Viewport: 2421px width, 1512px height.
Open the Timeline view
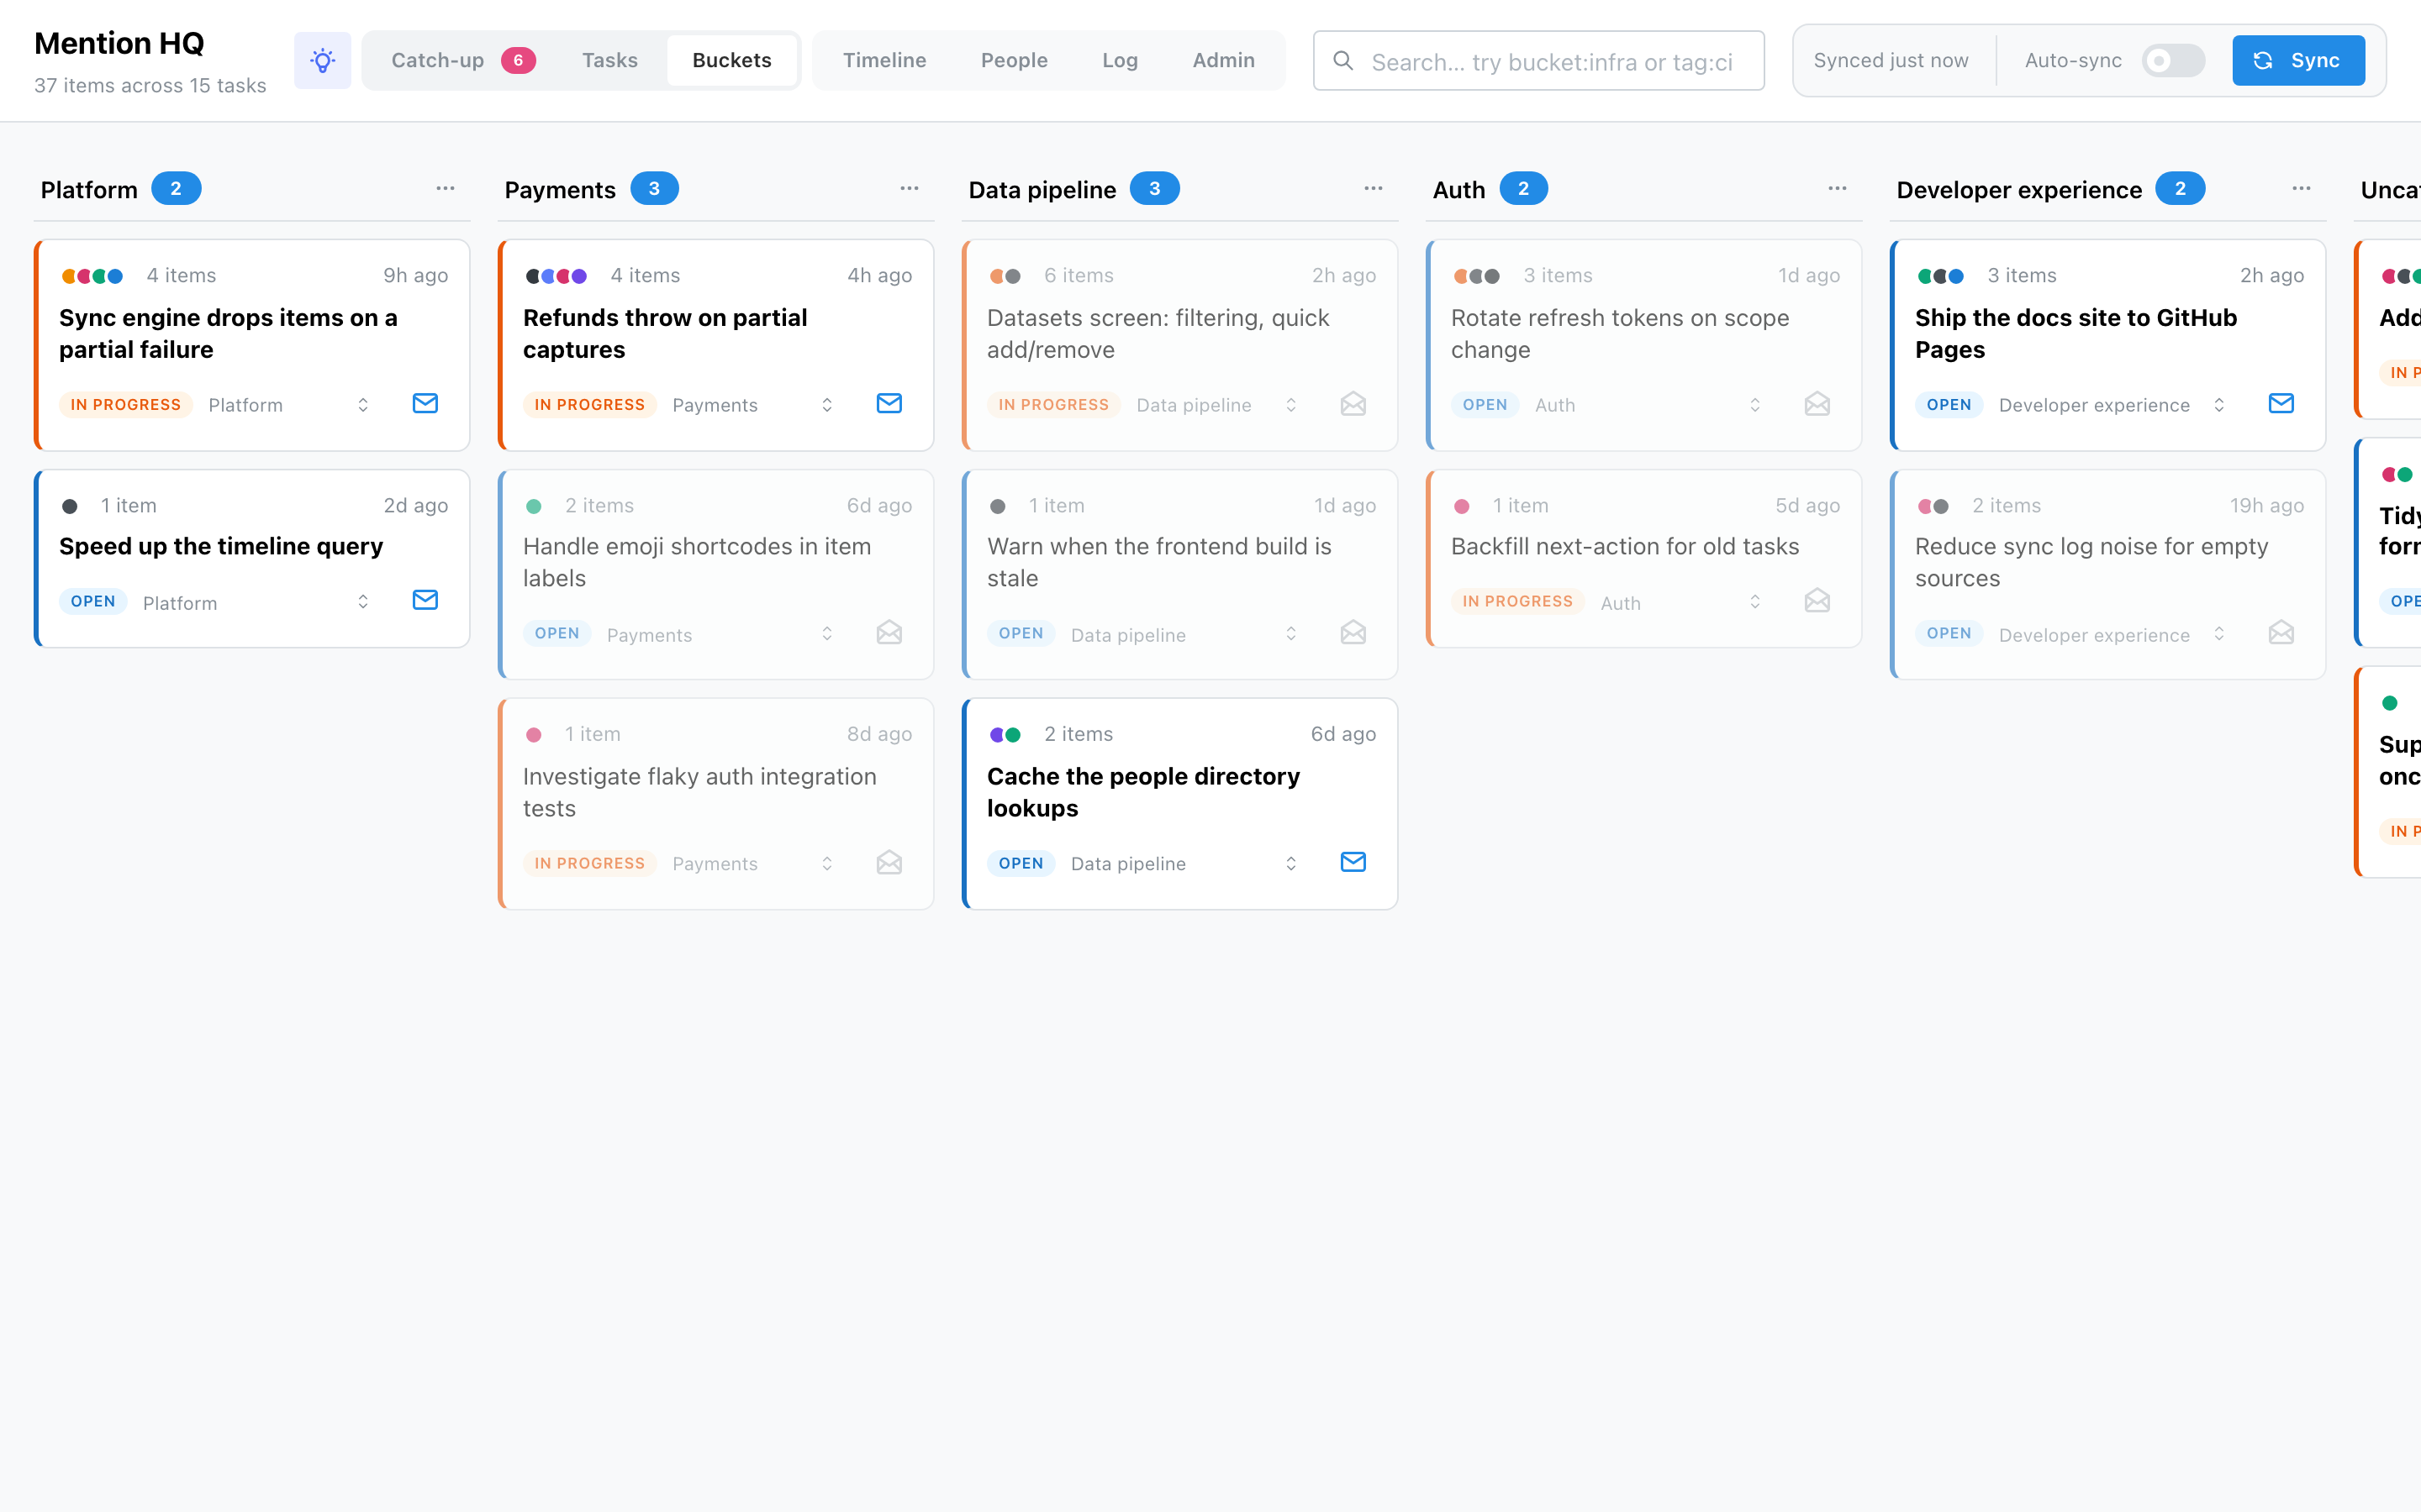coord(884,60)
